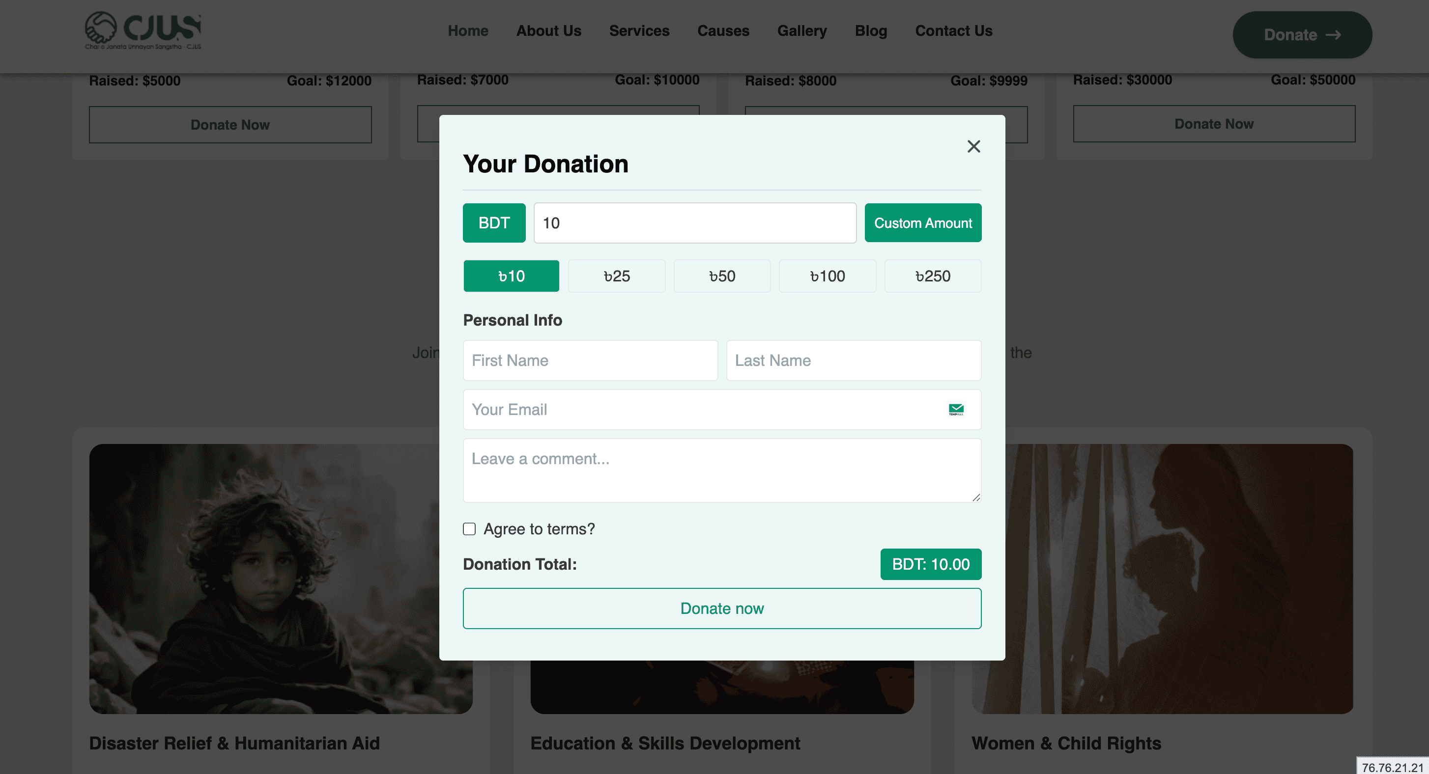1429x774 pixels.
Task: Click the temp mail icon in email field
Action: point(956,410)
